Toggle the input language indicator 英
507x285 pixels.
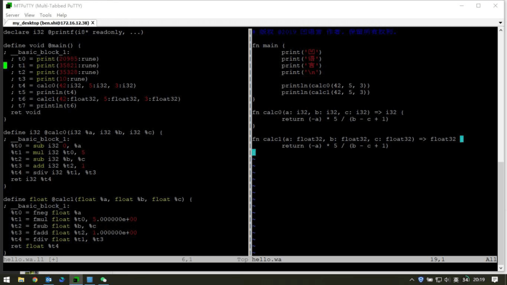456,279
